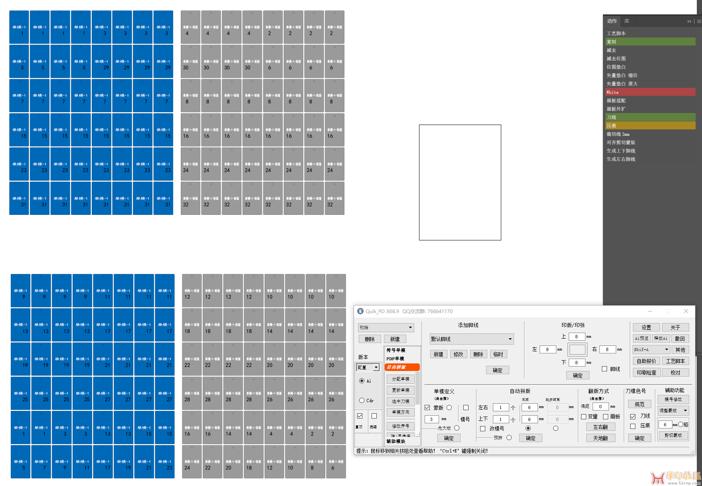Click the 上 margin input field
This screenshot has width=702, height=486.
coord(577,337)
